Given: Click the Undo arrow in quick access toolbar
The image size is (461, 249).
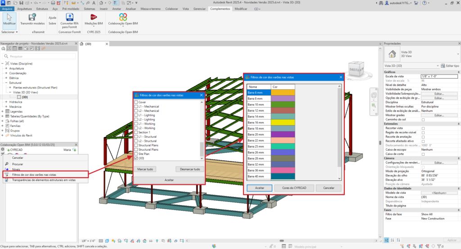Looking at the screenshot, I should pos(36,3).
